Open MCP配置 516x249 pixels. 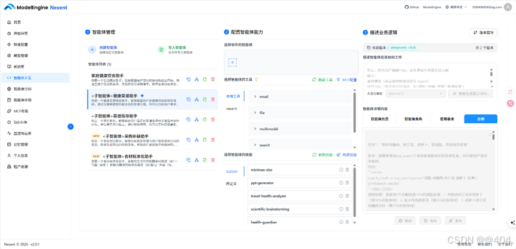coord(347,79)
